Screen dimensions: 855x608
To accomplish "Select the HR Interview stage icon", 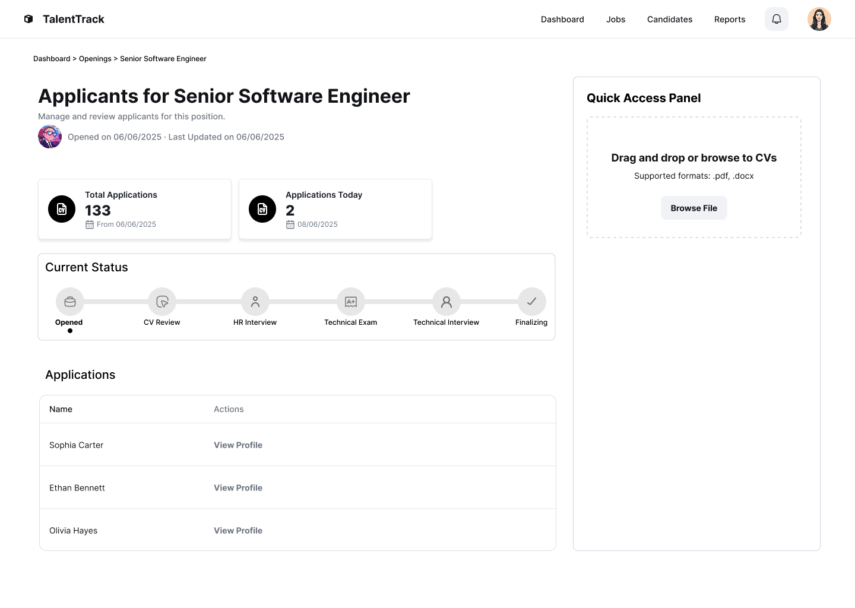I will point(255,302).
